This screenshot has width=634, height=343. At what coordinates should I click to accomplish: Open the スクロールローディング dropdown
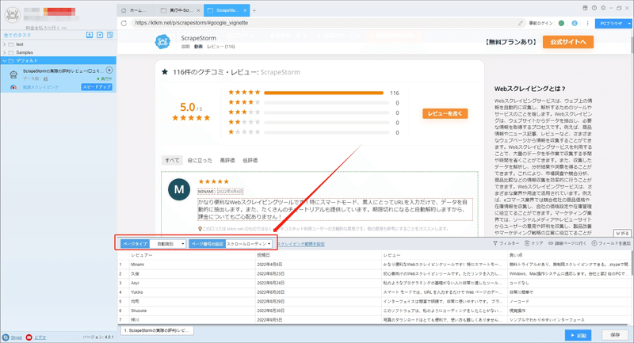(x=249, y=244)
